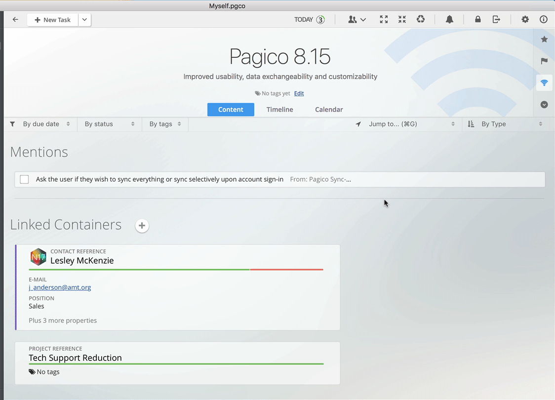Open the New Task dropdown arrow
The image size is (555, 400).
(84, 20)
